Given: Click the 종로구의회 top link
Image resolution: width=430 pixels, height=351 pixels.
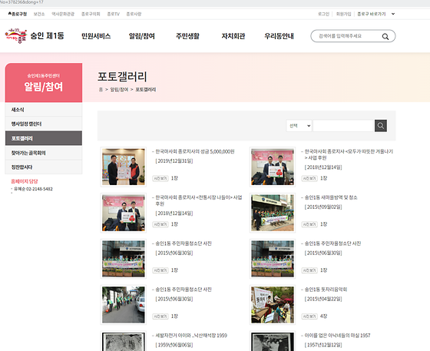Looking at the screenshot, I should point(91,14).
